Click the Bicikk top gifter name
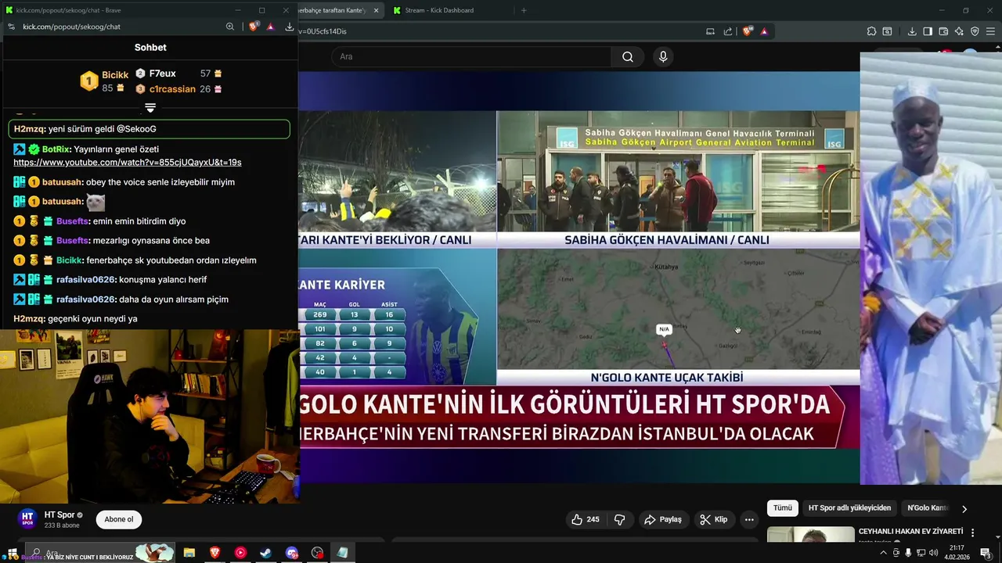 (115, 75)
